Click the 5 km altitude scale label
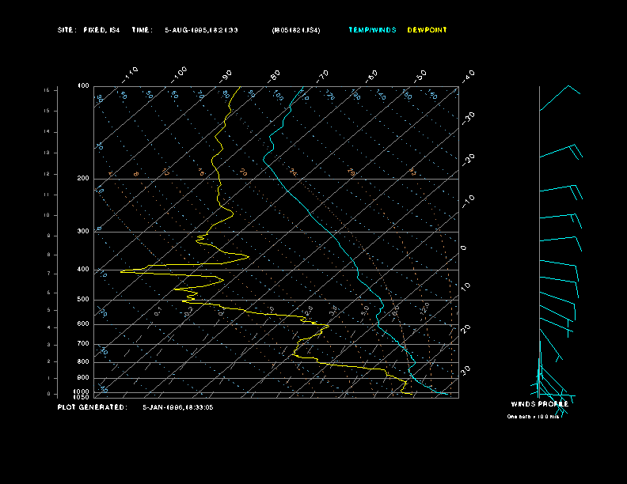The width and height of the screenshot is (627, 484). 49,310
